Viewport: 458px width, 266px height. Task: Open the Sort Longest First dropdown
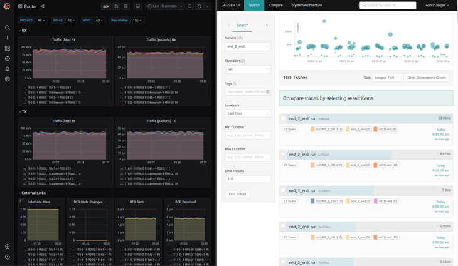pos(386,78)
